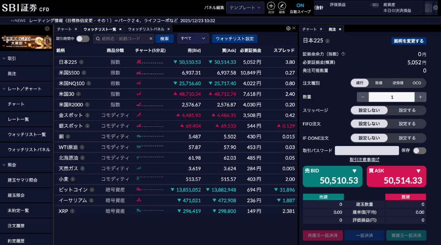Open watchlist settings gear icon
Image resolution: width=441 pixels, height=245 pixels.
click(x=288, y=28)
